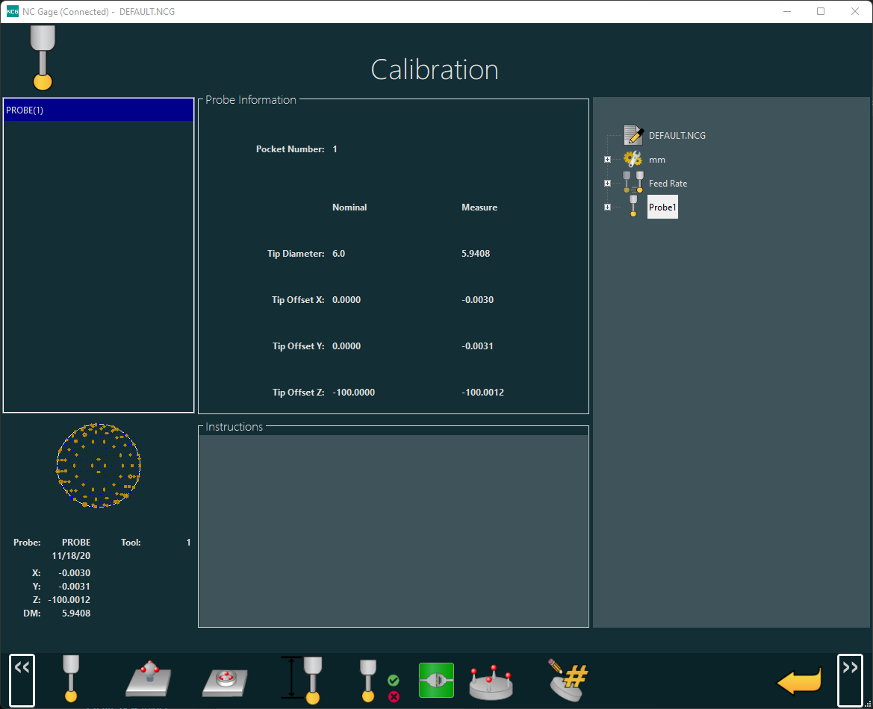Click the yellow return arrow
The width and height of the screenshot is (873, 709).
(799, 681)
